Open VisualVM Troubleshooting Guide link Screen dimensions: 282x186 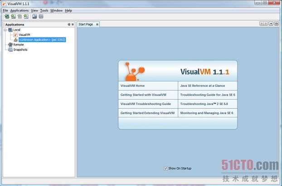click(x=146, y=104)
